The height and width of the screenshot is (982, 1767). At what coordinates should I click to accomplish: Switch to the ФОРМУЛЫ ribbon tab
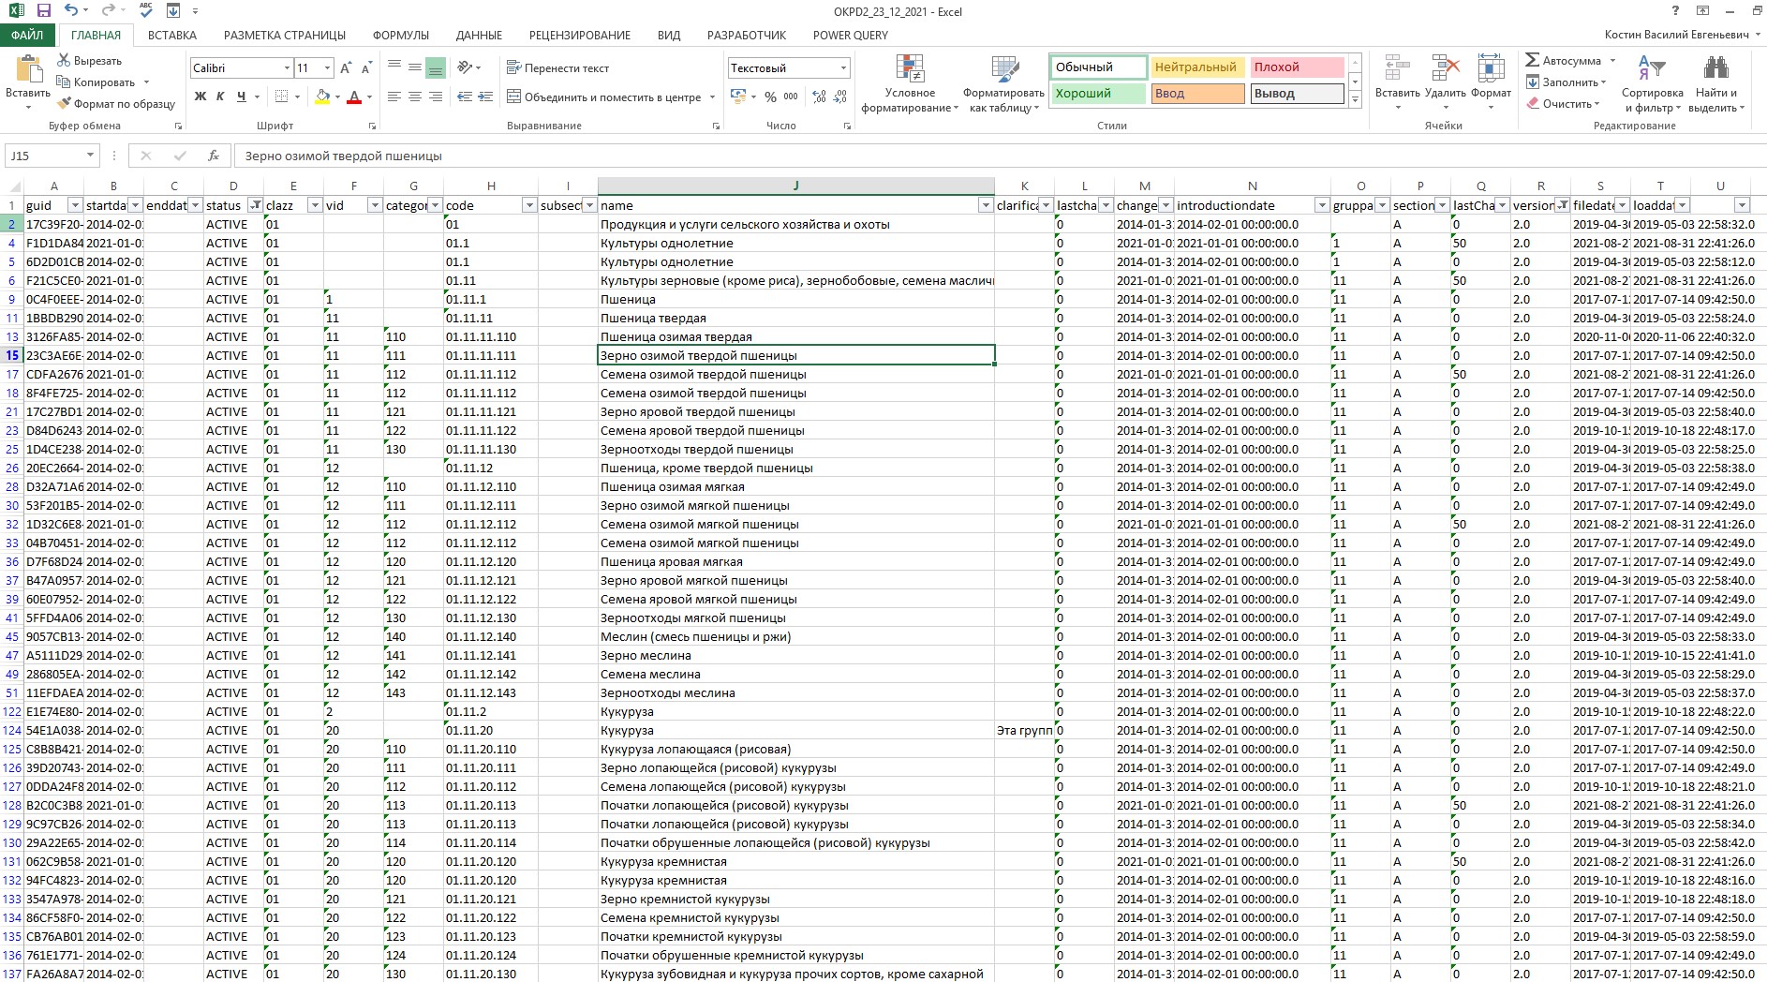[400, 36]
